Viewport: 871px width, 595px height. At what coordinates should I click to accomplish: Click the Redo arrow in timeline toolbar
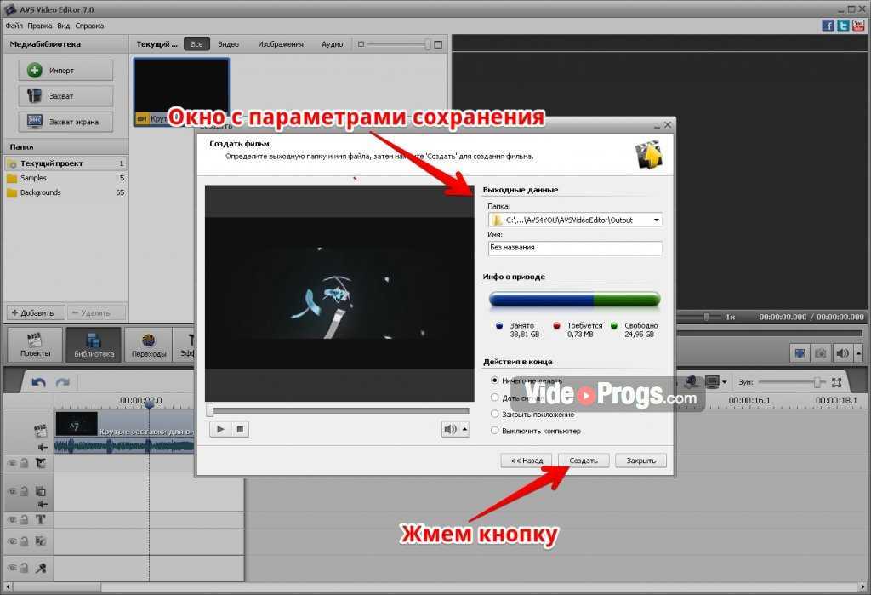tap(63, 382)
